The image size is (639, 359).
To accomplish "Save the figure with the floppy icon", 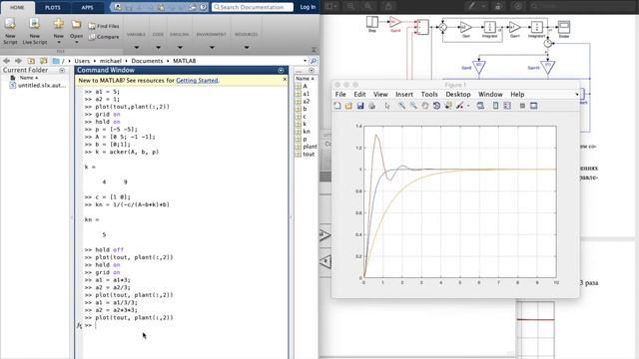I will pyautogui.click(x=360, y=106).
